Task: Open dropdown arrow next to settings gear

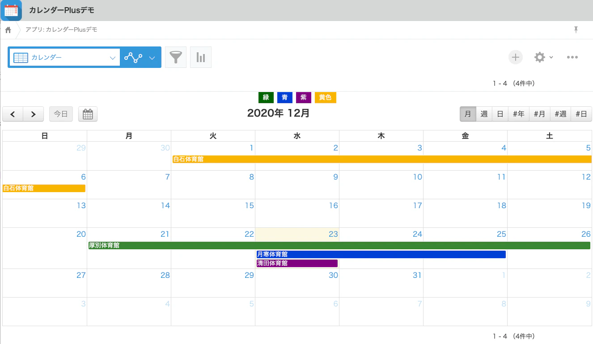Action: (551, 57)
